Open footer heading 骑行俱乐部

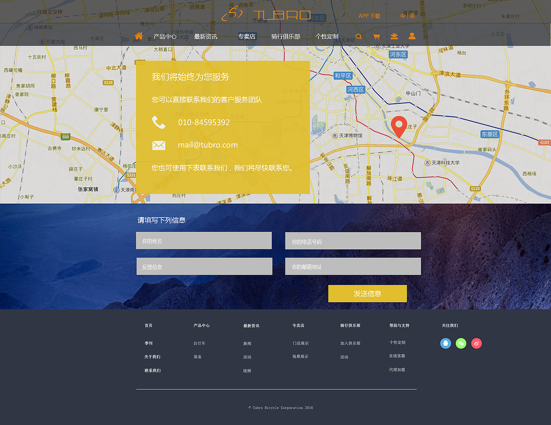[x=350, y=326]
